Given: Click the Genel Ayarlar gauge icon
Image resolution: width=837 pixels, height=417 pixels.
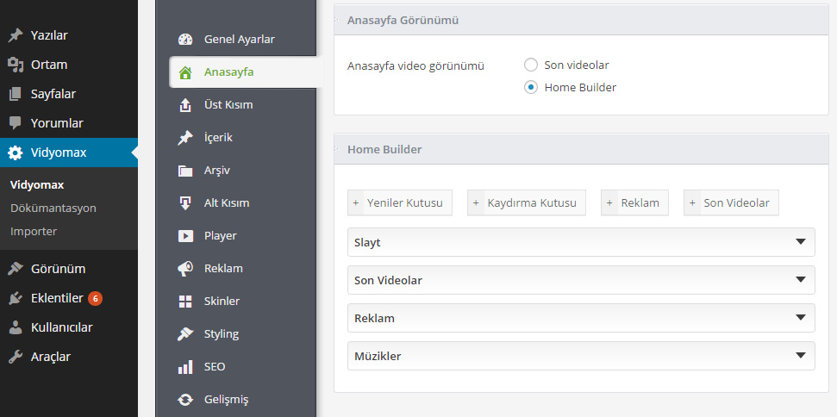Looking at the screenshot, I should click(x=185, y=40).
